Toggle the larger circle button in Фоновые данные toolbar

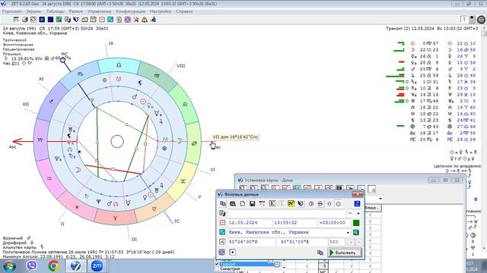pyautogui.click(x=338, y=204)
